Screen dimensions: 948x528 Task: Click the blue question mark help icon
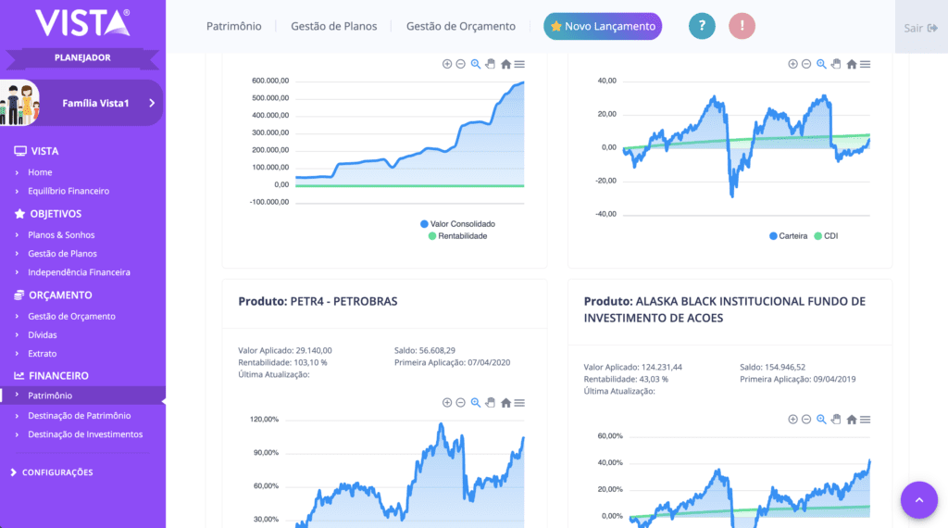pos(702,27)
